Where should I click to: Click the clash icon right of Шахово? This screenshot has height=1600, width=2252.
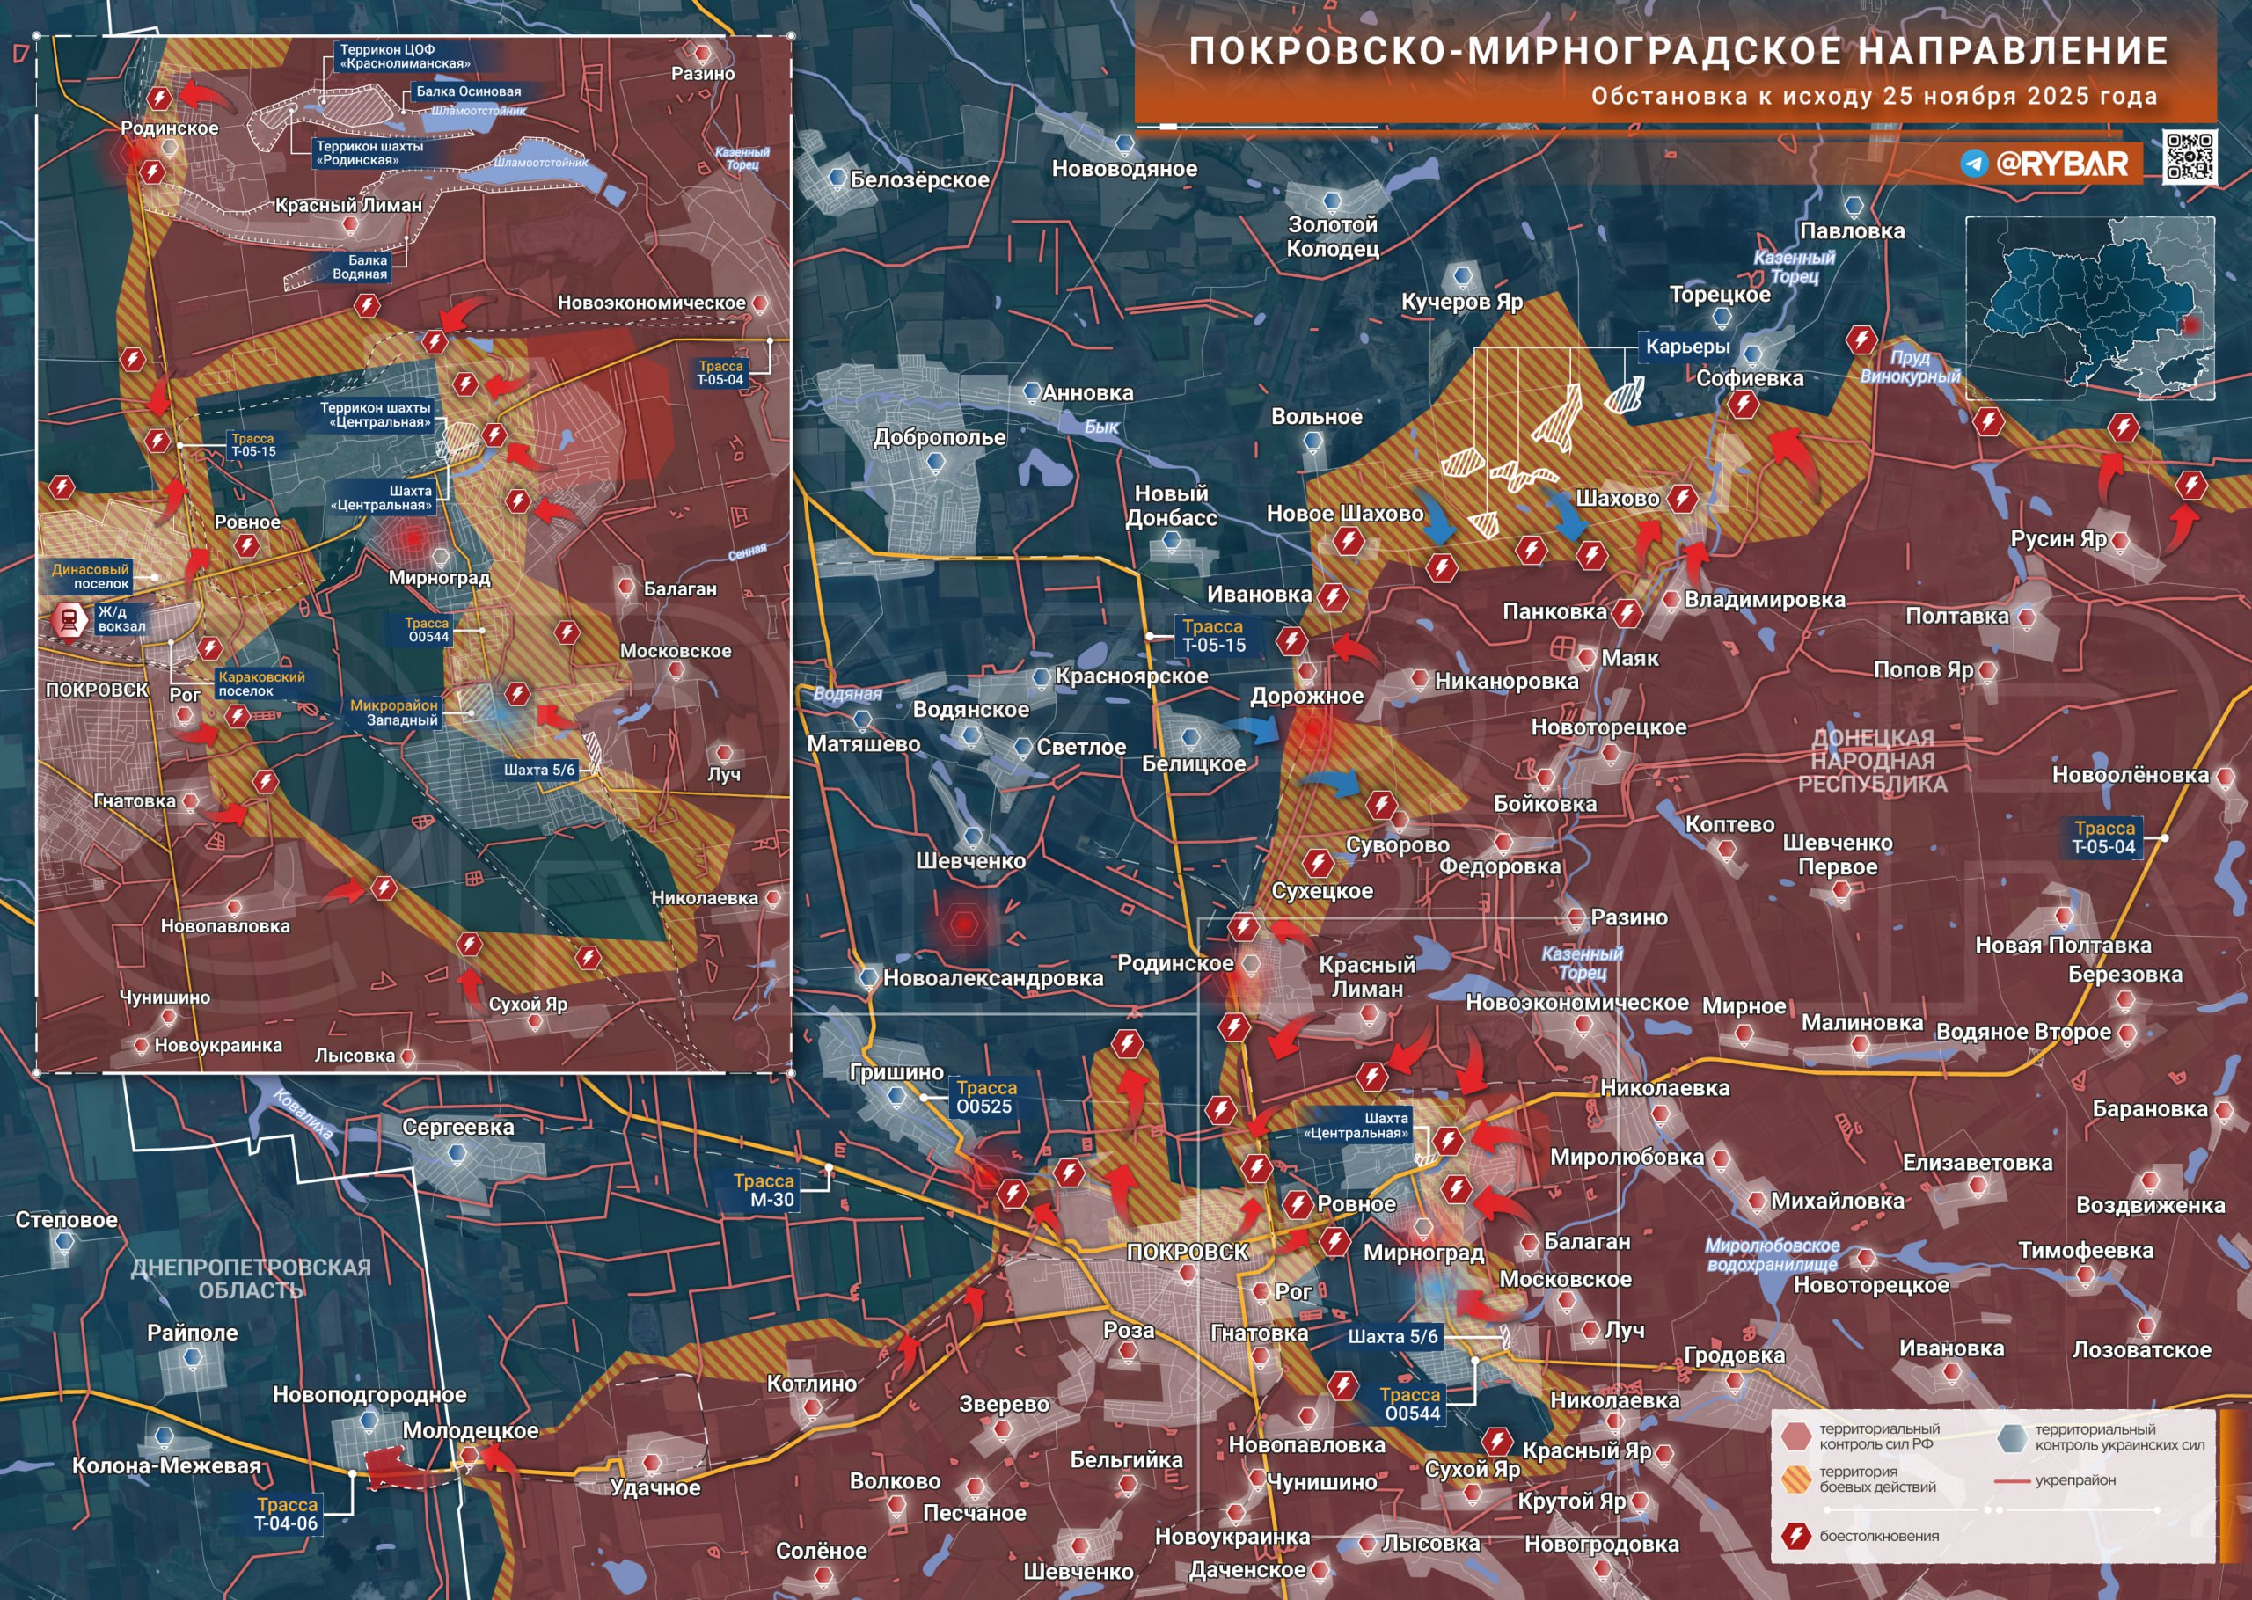coord(1683,499)
